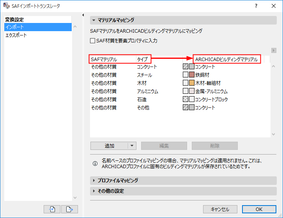Click the export translator icon button

tap(69, 209)
